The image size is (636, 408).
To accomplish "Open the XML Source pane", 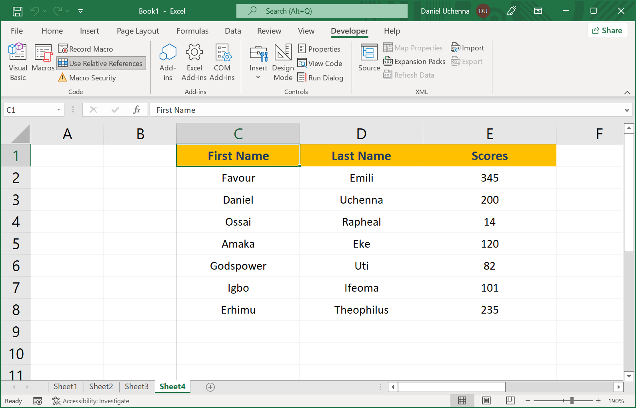I will (369, 58).
